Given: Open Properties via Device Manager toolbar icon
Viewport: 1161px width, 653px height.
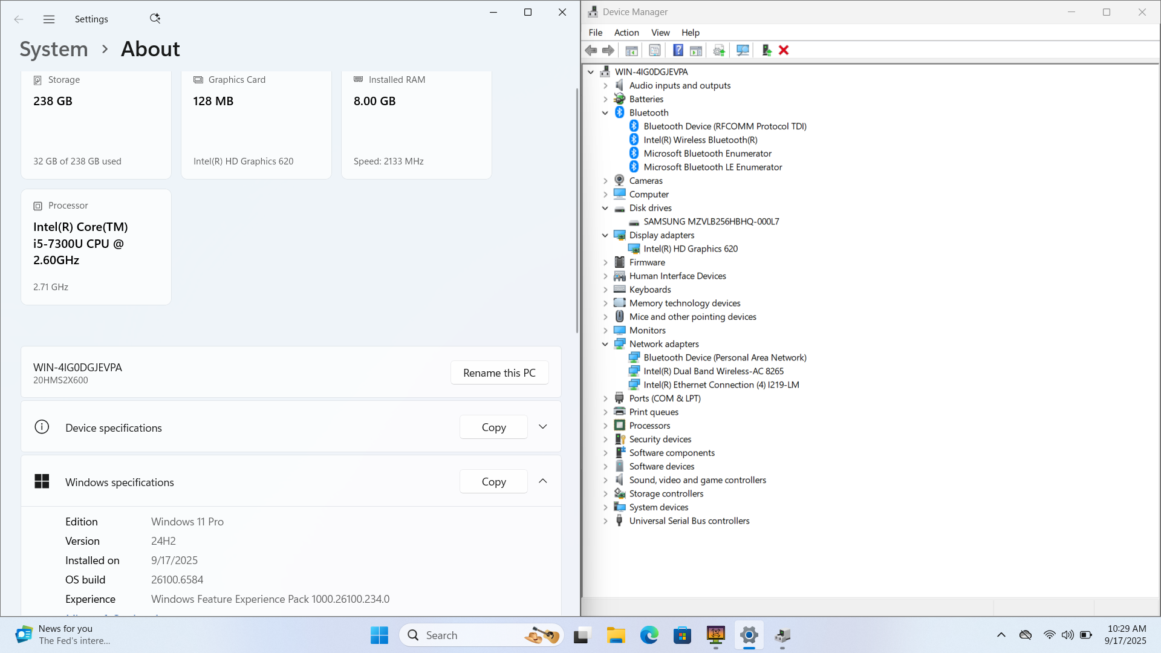Looking at the screenshot, I should [654, 51].
